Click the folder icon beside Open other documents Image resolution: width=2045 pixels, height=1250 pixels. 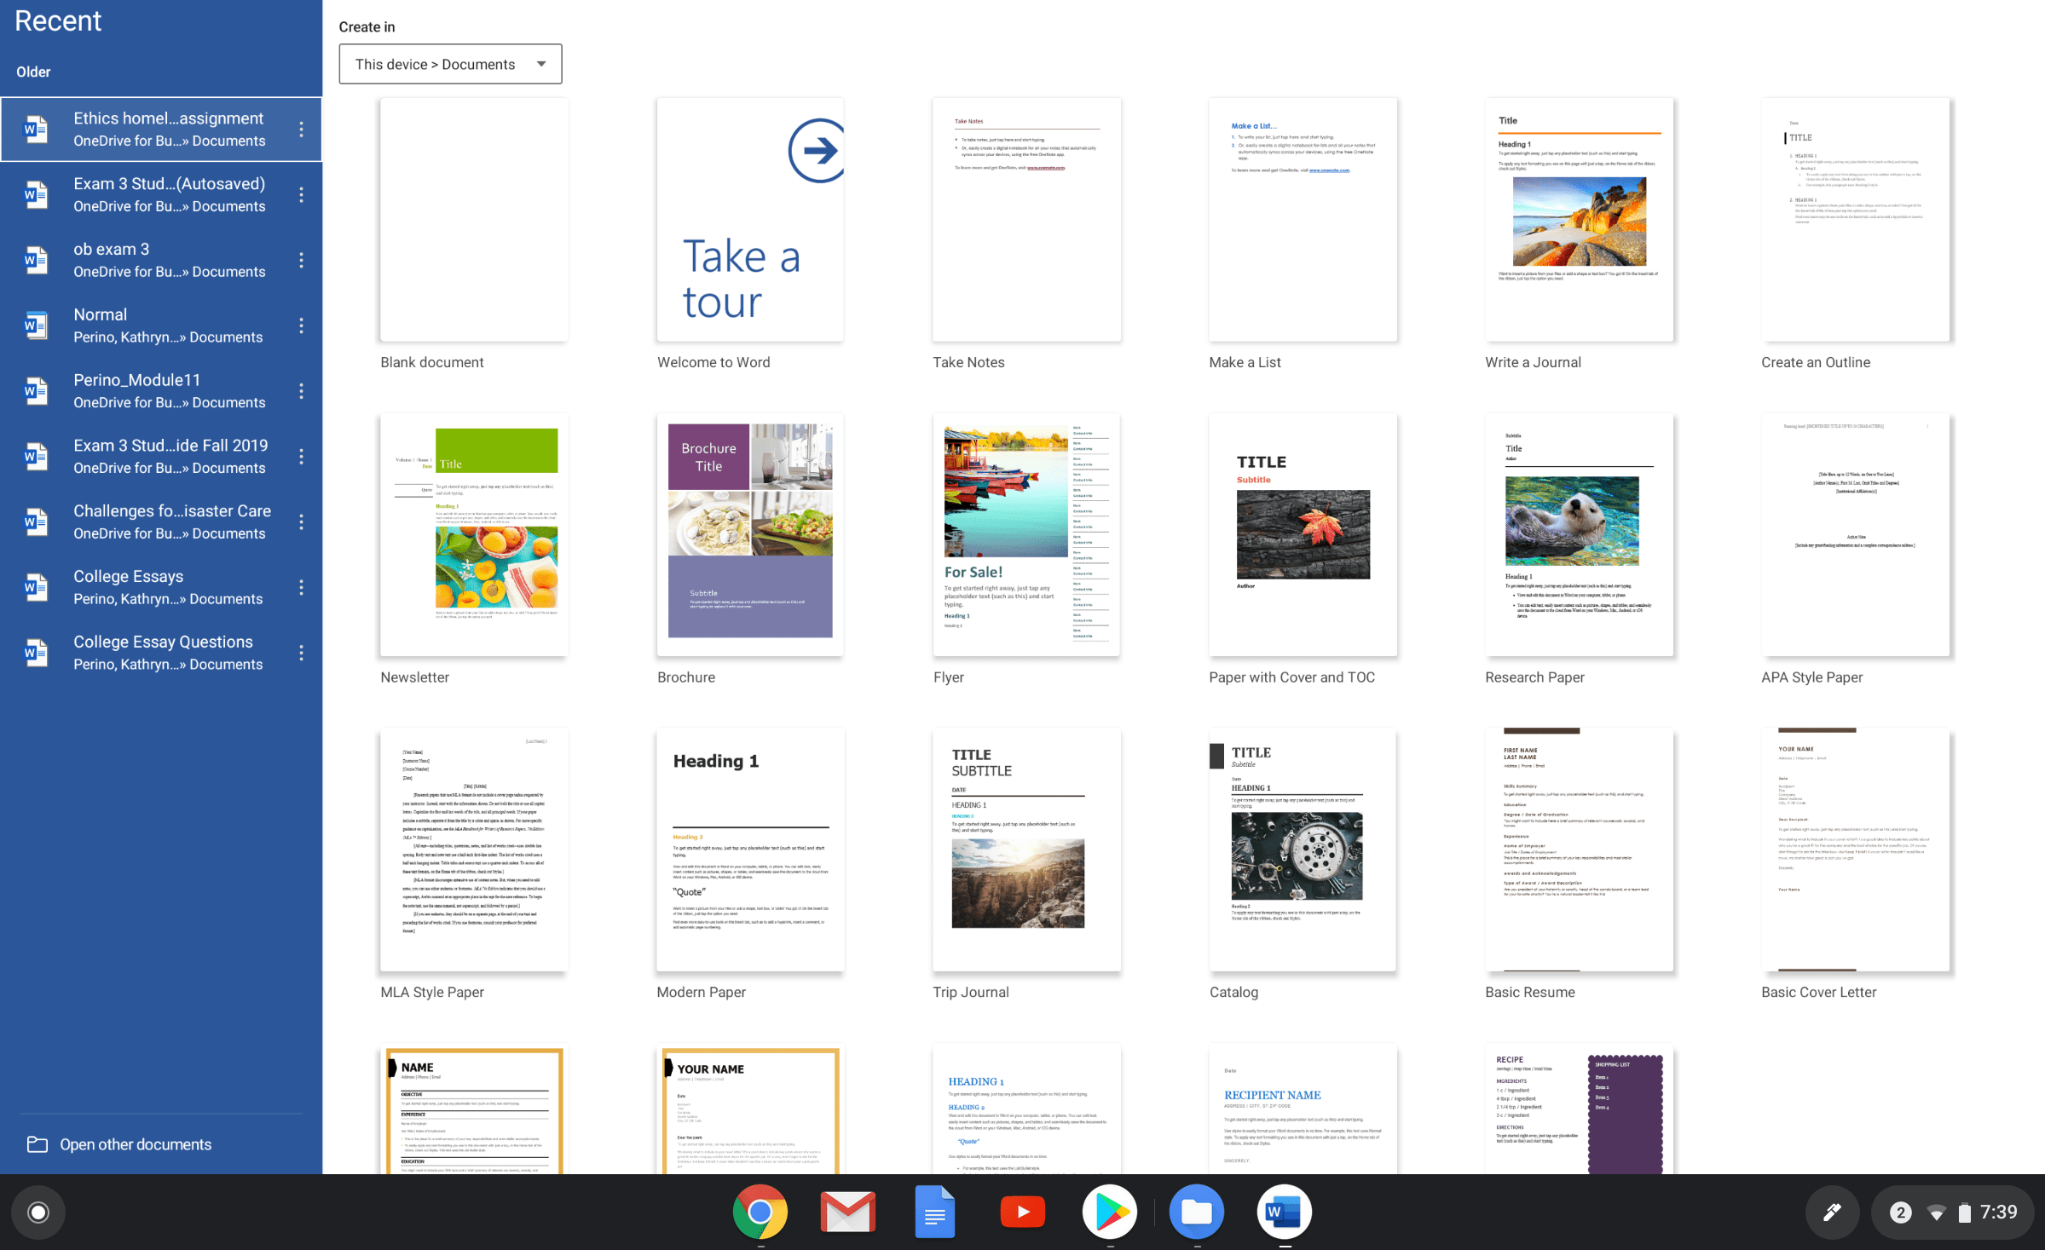point(37,1144)
